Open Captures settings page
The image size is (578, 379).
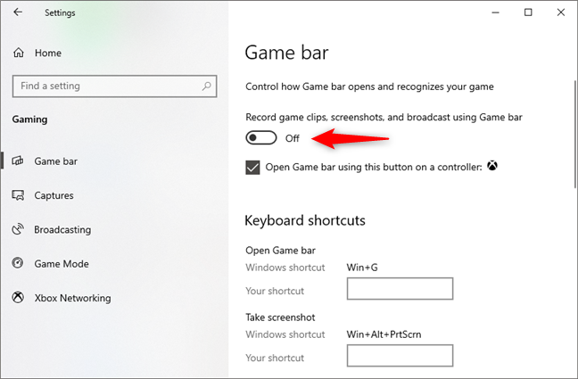tap(54, 195)
